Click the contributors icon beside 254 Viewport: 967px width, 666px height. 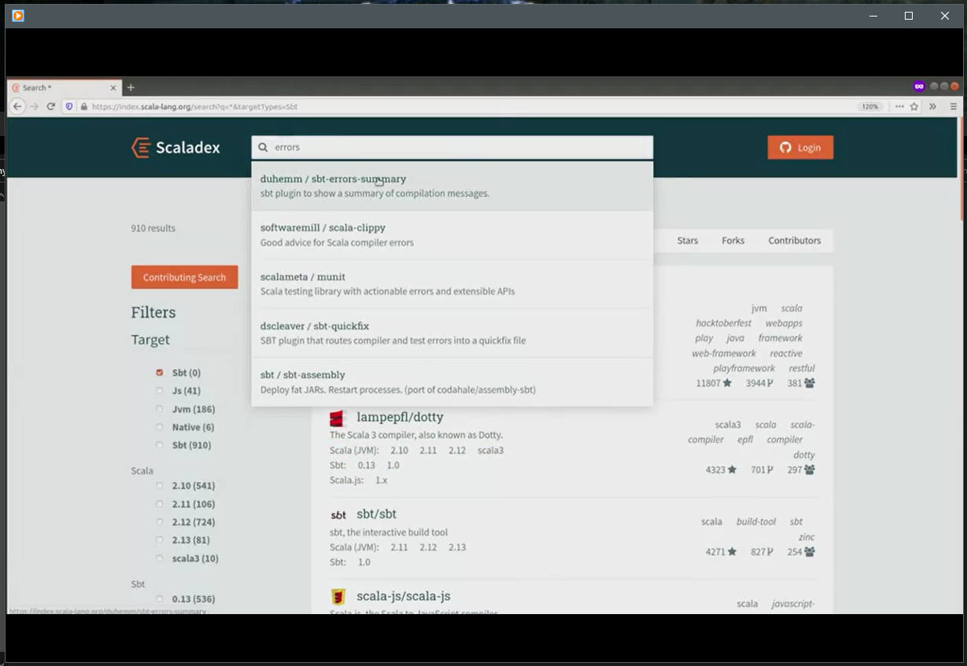click(x=810, y=552)
